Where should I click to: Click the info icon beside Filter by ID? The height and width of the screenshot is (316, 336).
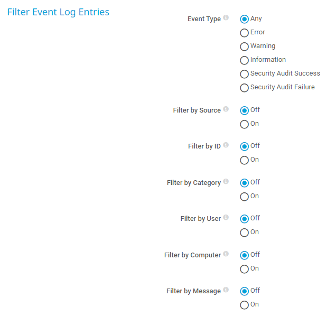(226, 145)
